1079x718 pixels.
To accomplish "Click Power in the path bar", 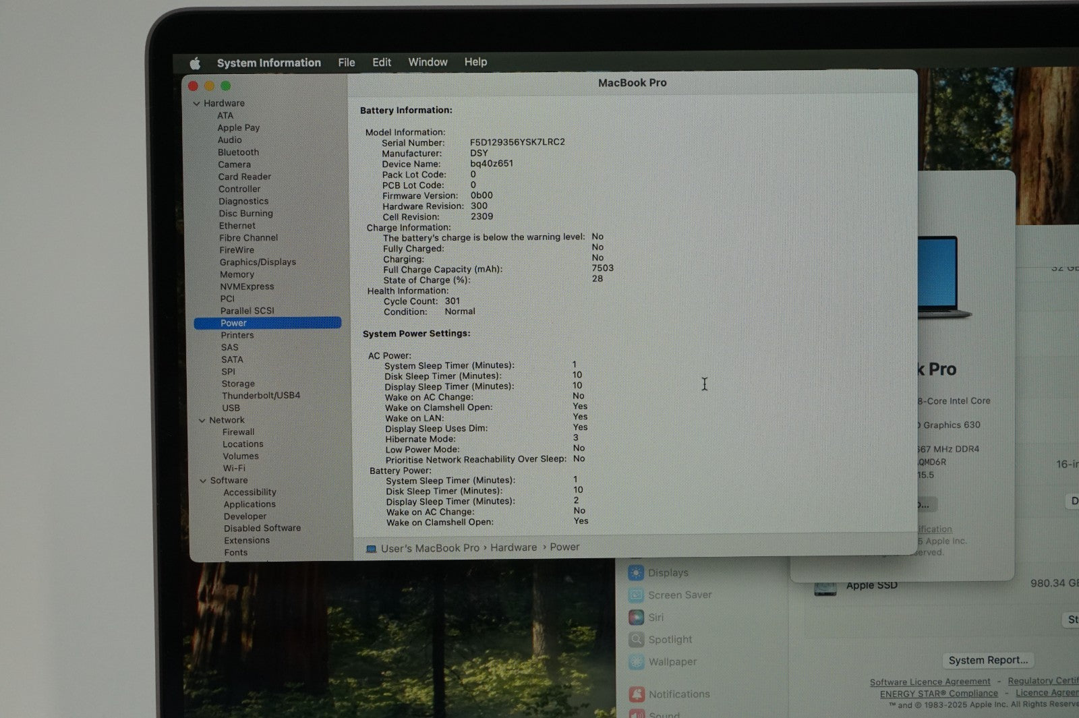I will coord(564,547).
